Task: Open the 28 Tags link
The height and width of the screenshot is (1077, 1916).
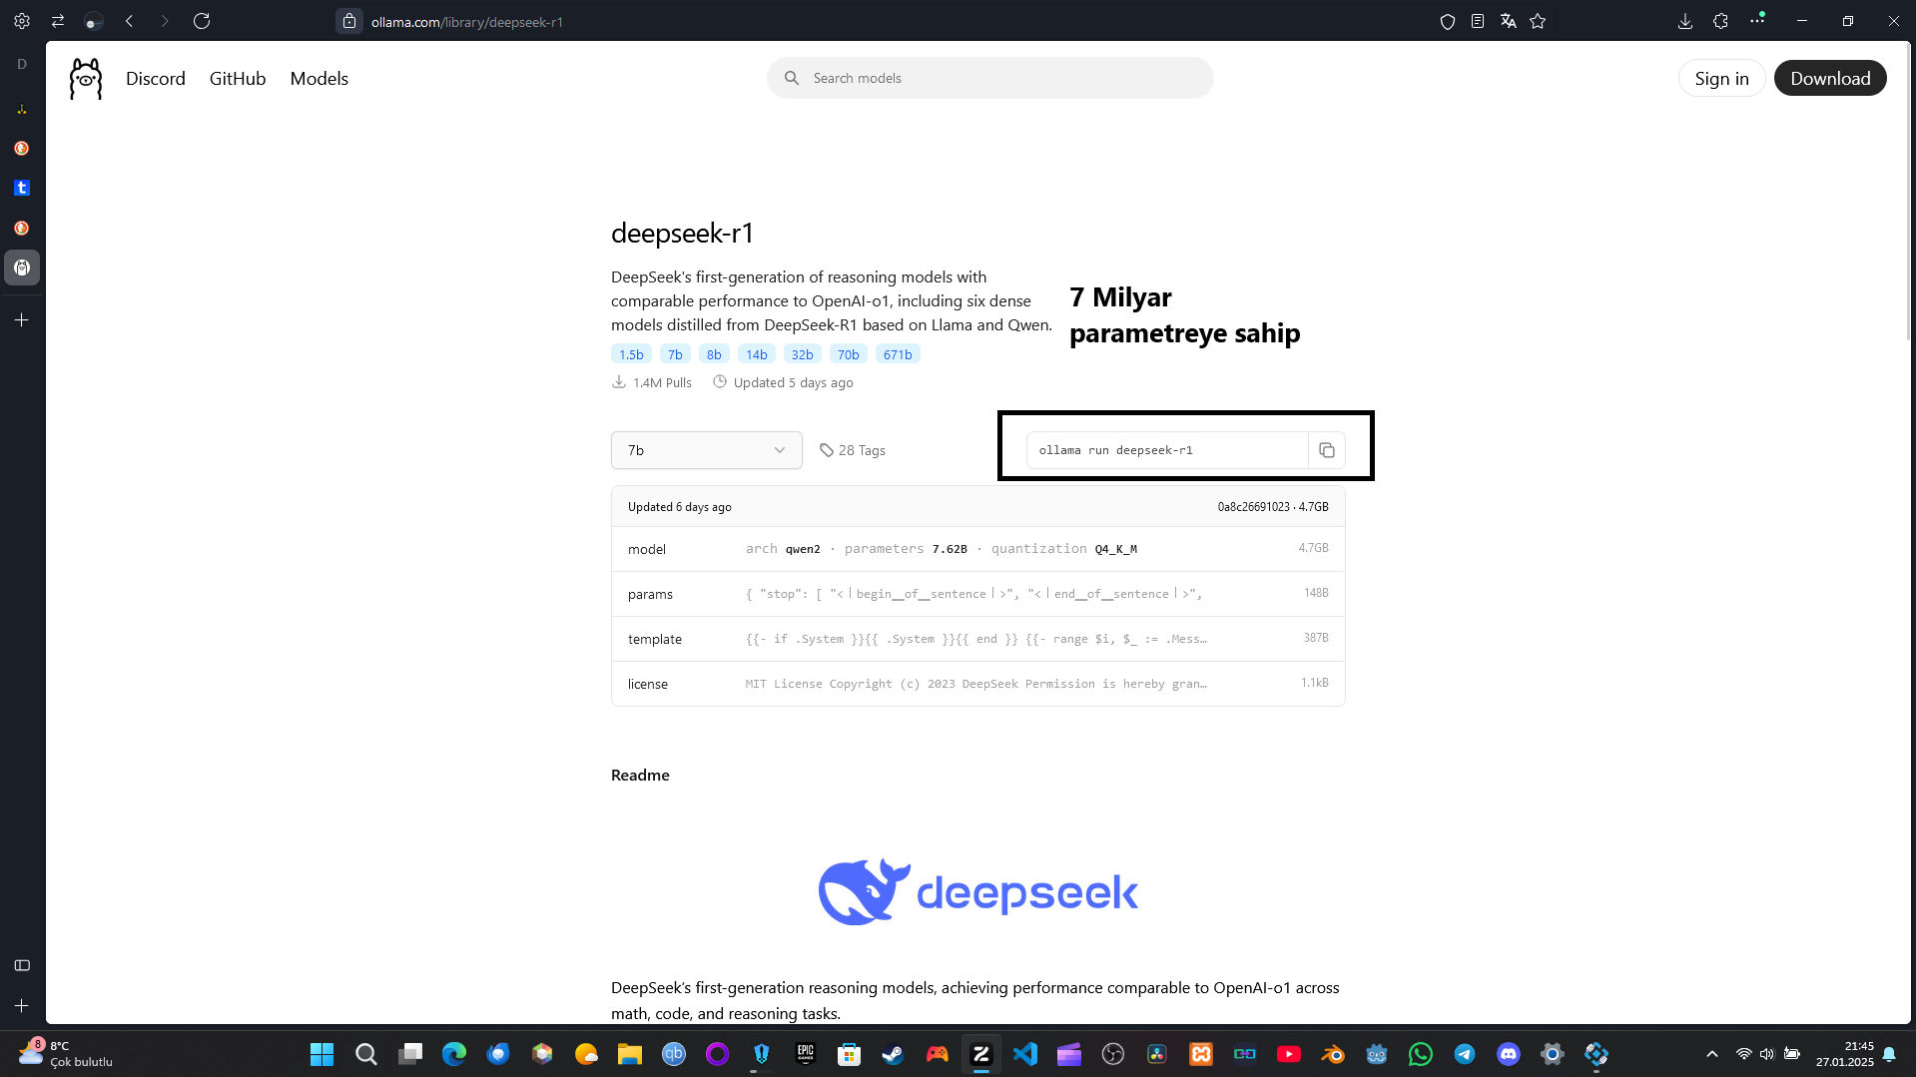Action: 853,450
